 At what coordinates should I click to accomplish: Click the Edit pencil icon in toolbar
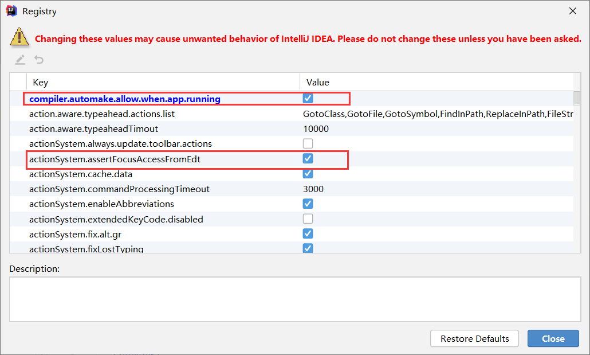pyautogui.click(x=20, y=60)
